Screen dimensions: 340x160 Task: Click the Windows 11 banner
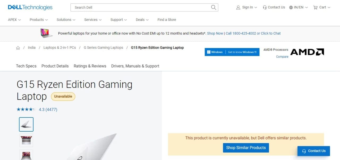[x=232, y=52]
